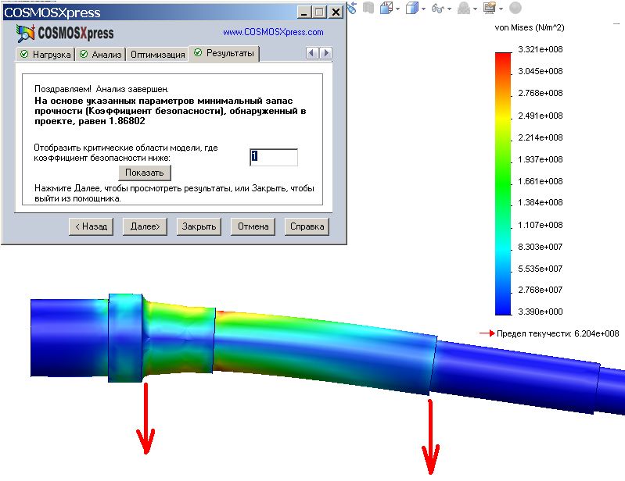Click the Section View icon

pyautogui.click(x=368, y=8)
